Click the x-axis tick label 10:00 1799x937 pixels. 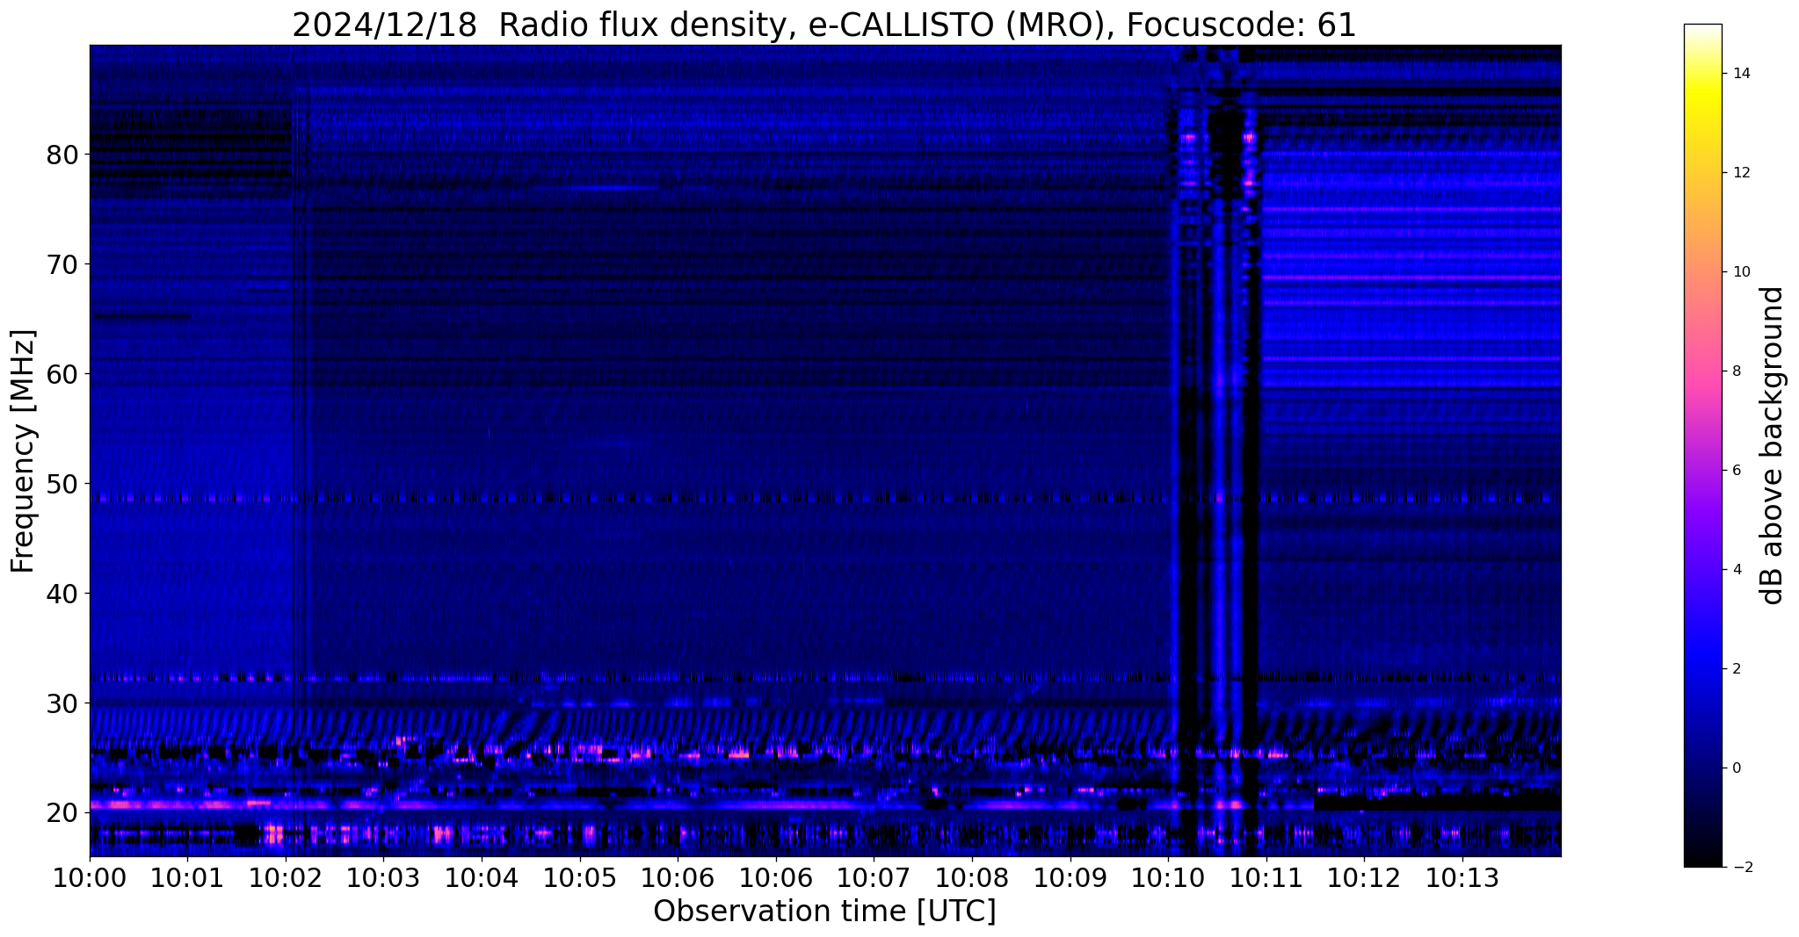click(x=90, y=878)
